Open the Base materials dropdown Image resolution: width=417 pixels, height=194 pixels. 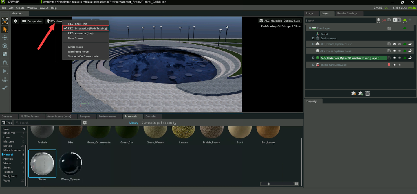14,129
